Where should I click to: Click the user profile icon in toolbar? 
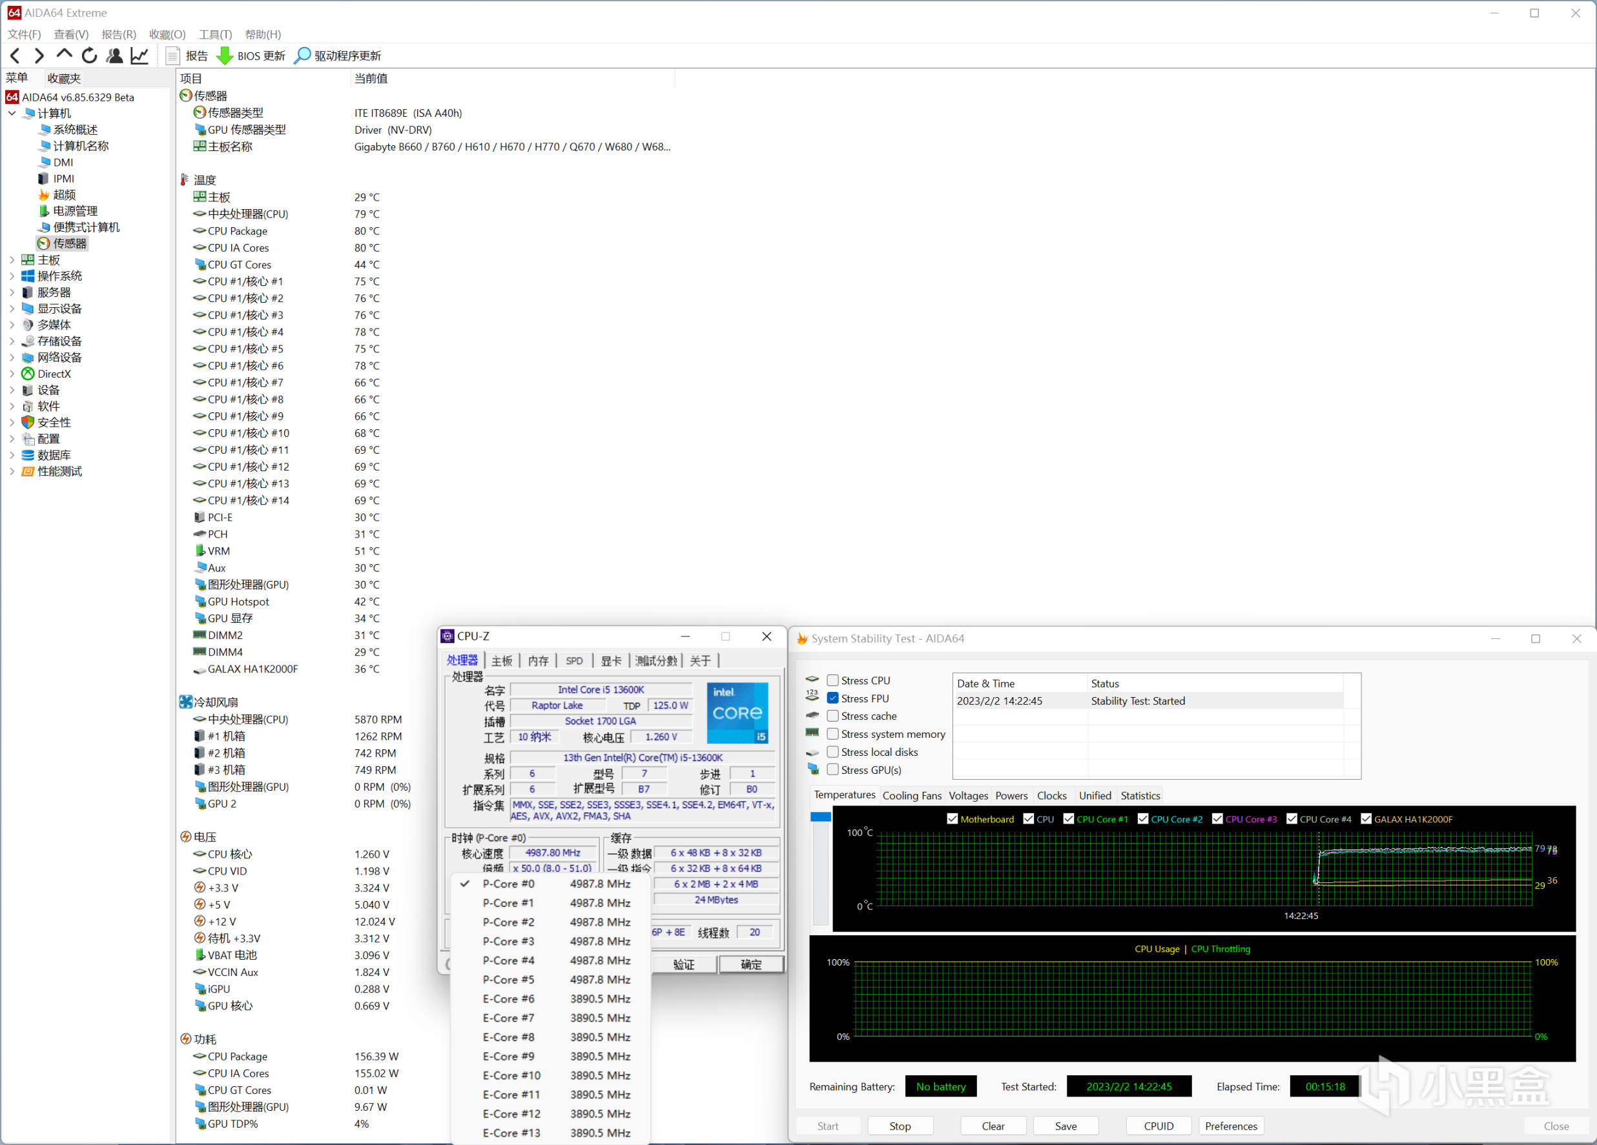tap(114, 56)
